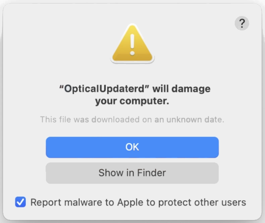Tap the circular help button top right

(242, 23)
